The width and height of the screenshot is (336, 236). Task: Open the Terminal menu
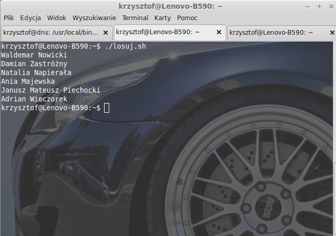[x=135, y=18]
